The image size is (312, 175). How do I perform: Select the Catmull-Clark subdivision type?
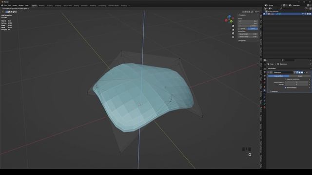278,76
